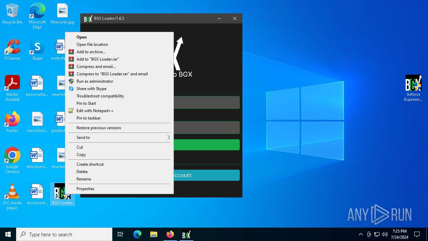Open Skype desktop shortcut
Image resolution: width=428 pixels, height=241 pixels.
[x=37, y=50]
